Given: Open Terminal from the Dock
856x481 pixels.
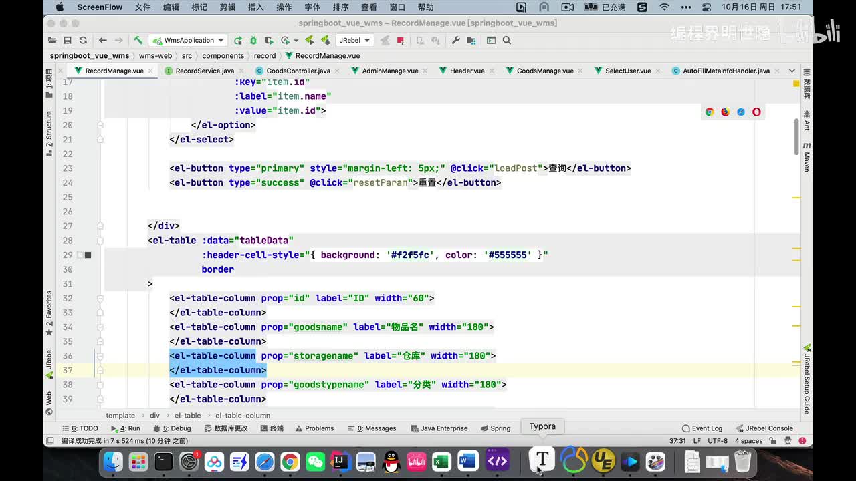Looking at the screenshot, I should (x=164, y=461).
